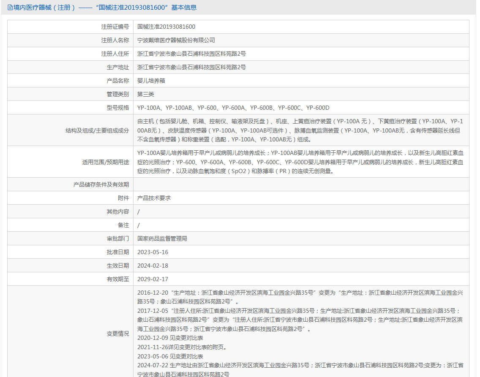Viewport: 480px width, 377px height.
Task: Click the 结构及组成/主要组成成分 label
Action: (x=97, y=130)
